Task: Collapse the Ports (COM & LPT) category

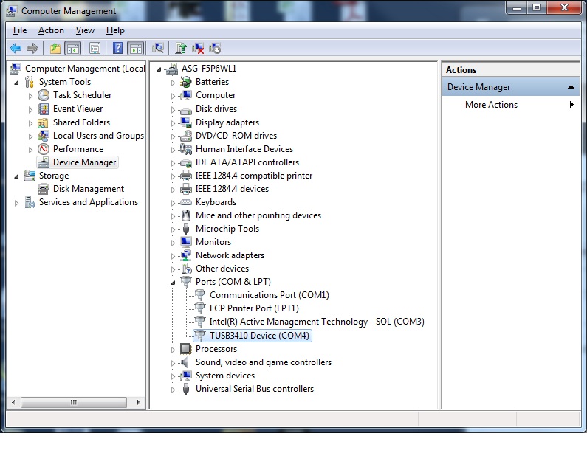Action: pos(173,283)
